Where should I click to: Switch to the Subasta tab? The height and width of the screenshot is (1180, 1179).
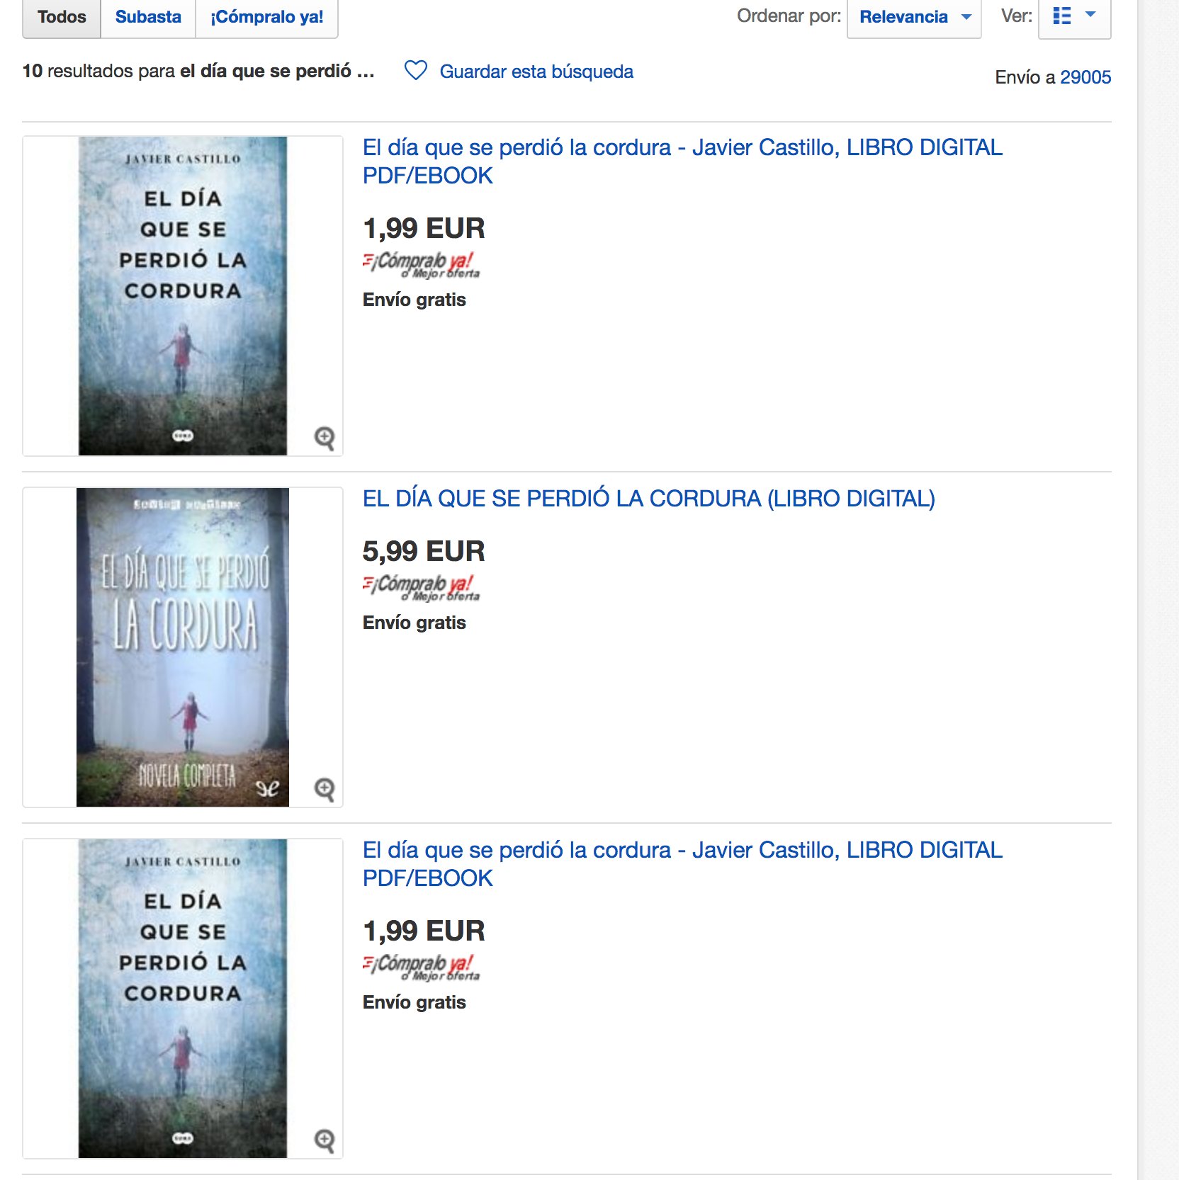pyautogui.click(x=148, y=17)
